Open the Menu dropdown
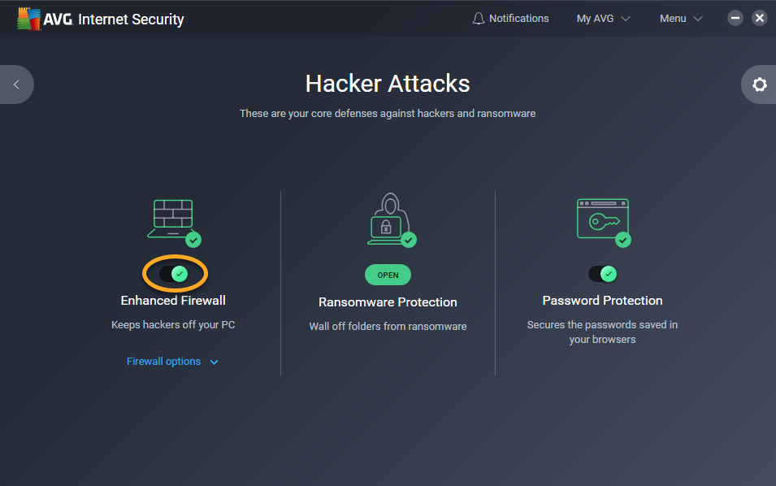Screen dimensions: 776x486 coord(681,19)
